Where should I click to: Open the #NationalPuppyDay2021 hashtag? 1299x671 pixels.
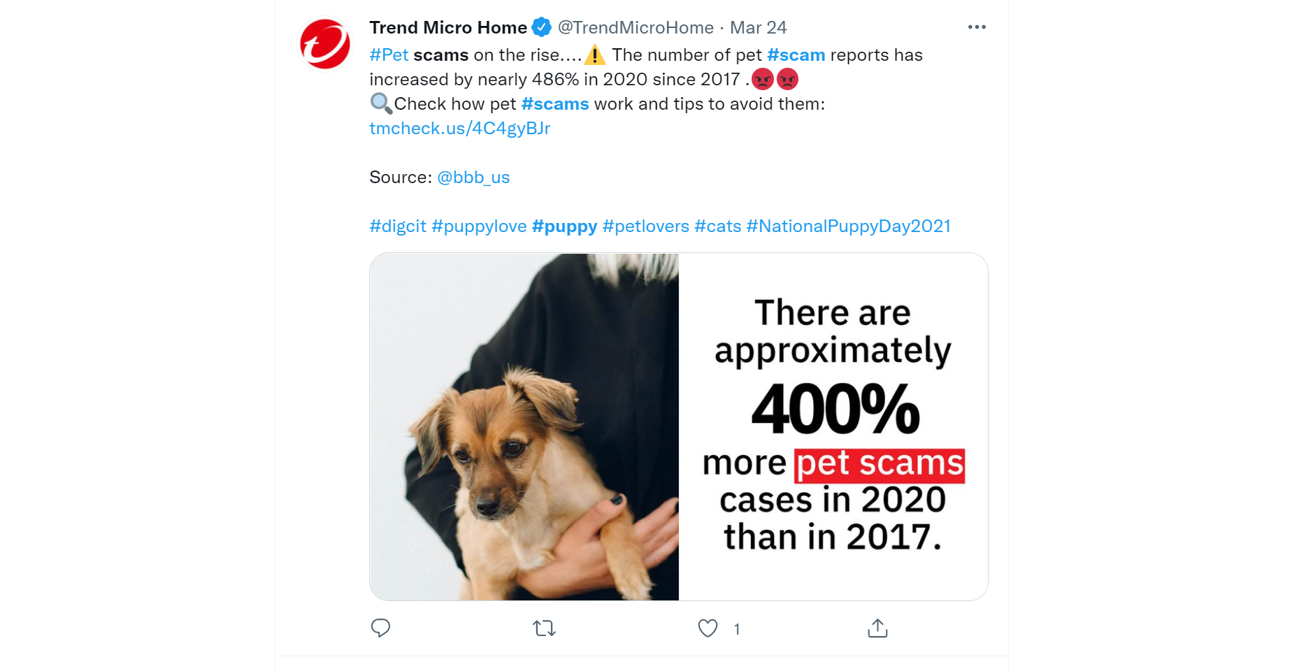[x=849, y=226]
